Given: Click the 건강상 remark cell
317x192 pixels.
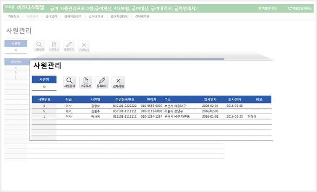Looking at the screenshot, I should tap(252, 117).
